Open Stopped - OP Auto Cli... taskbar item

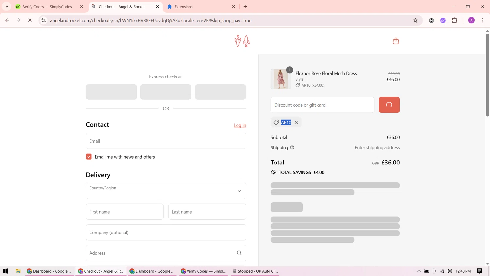(255, 271)
